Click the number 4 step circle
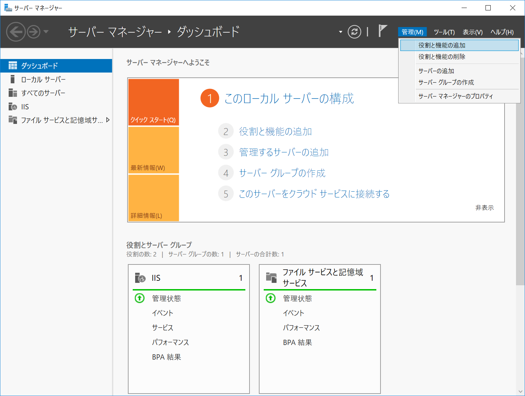Screen dimensions: 525x396 (226, 173)
